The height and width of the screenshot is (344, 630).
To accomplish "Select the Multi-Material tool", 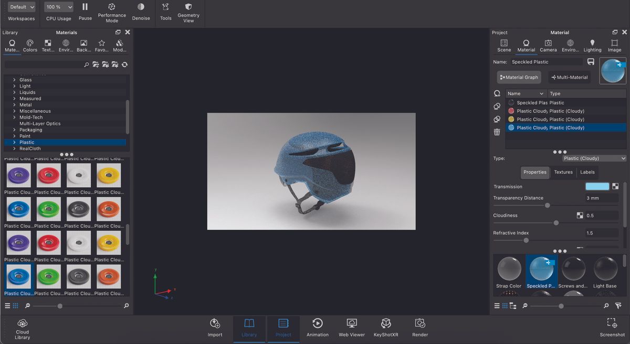I will pos(569,77).
